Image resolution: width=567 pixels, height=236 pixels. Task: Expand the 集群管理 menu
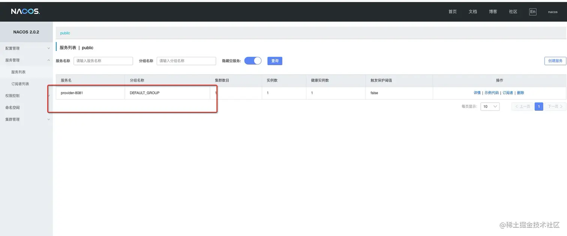(26, 119)
